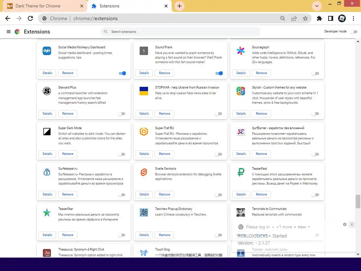The image size is (361, 271).
Task: Click the Touch Dog extension icon
Action: coord(144,253)
